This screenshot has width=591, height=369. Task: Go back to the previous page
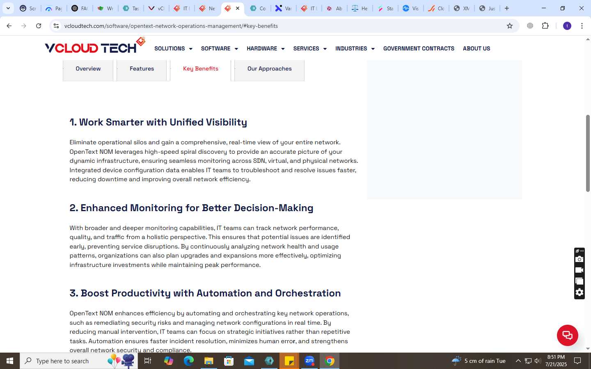pyautogui.click(x=9, y=26)
